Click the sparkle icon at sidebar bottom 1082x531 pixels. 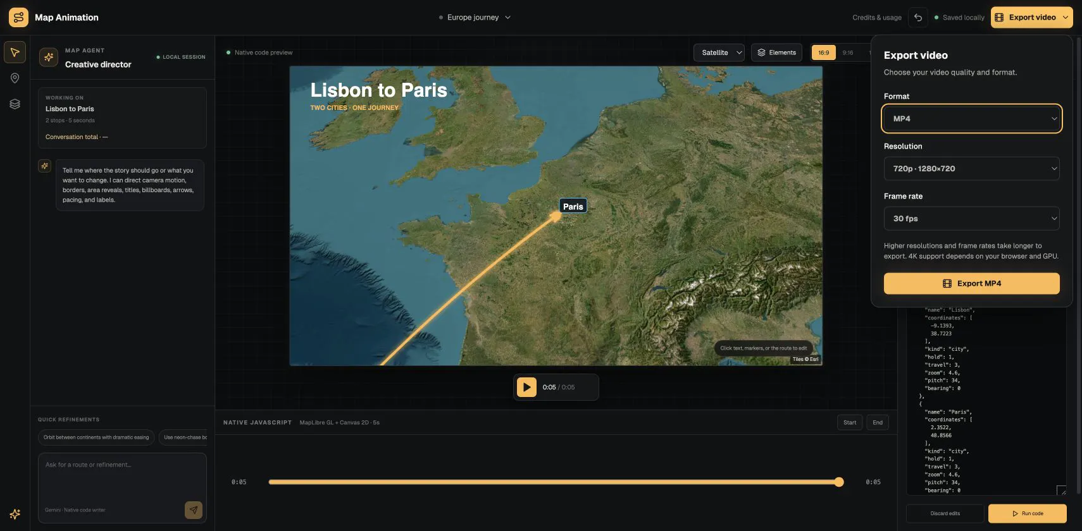point(15,514)
